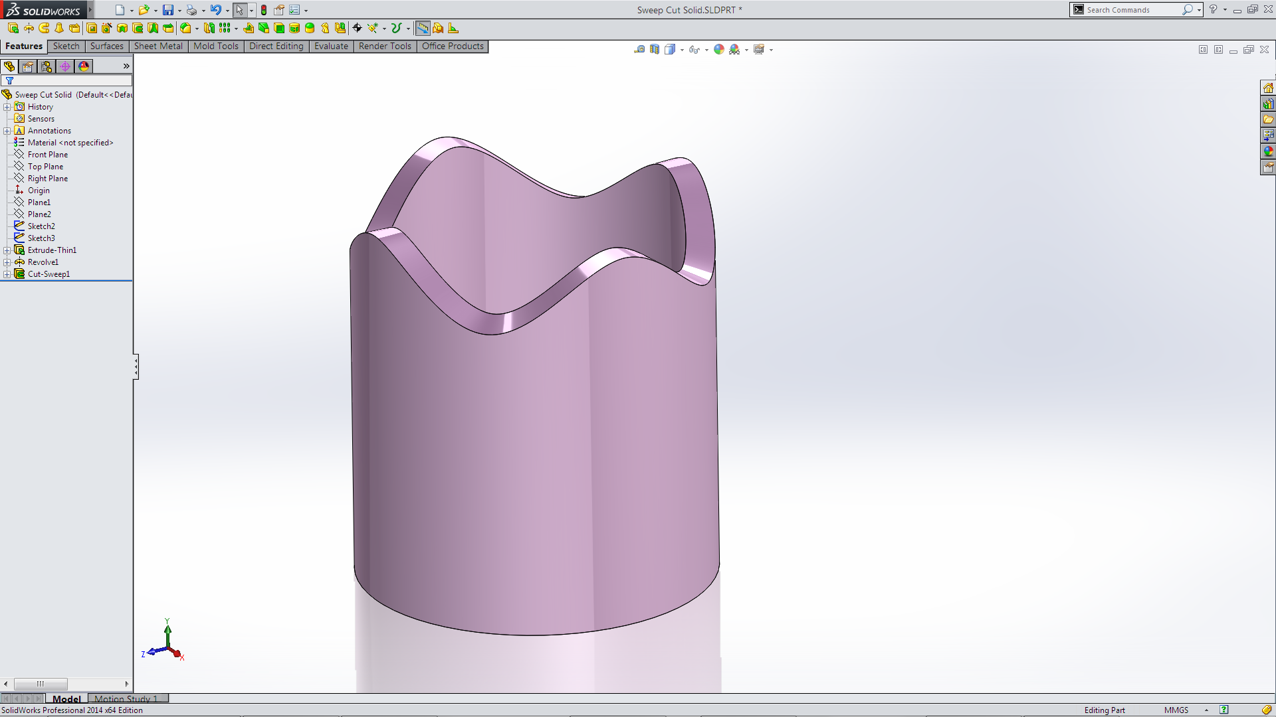Expand the Cut-Sweep1 feature node

point(7,274)
